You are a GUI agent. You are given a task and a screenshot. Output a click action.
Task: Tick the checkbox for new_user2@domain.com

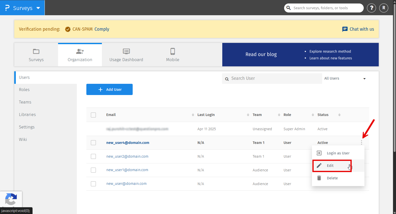click(x=93, y=156)
